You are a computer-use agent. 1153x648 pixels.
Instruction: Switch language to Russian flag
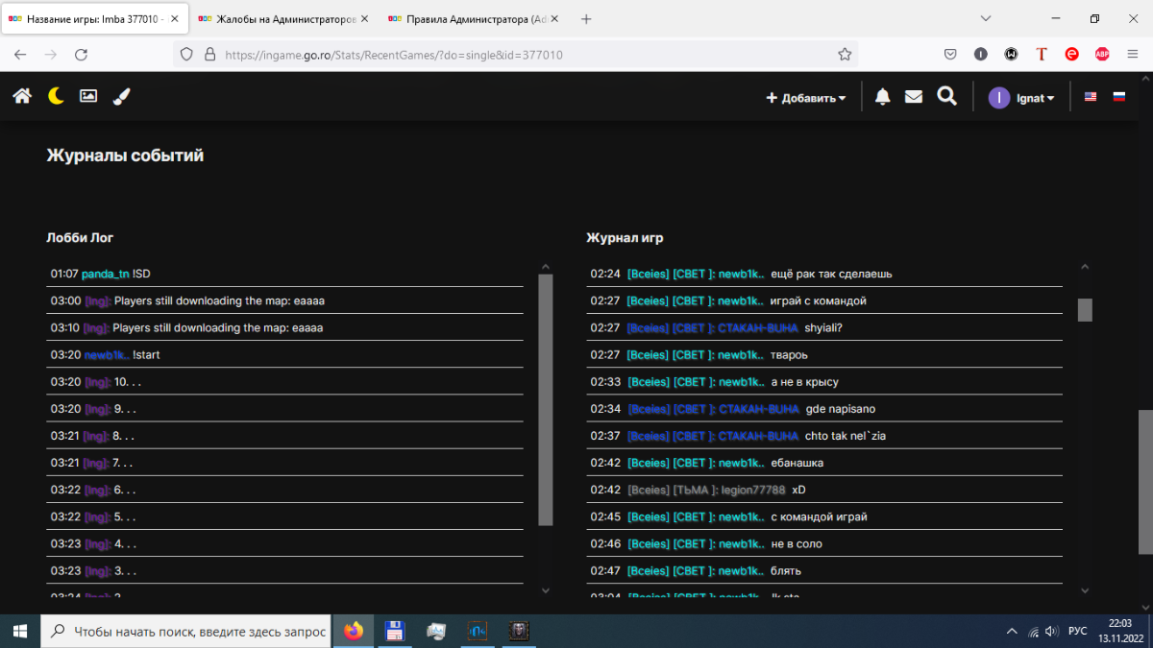click(x=1119, y=97)
